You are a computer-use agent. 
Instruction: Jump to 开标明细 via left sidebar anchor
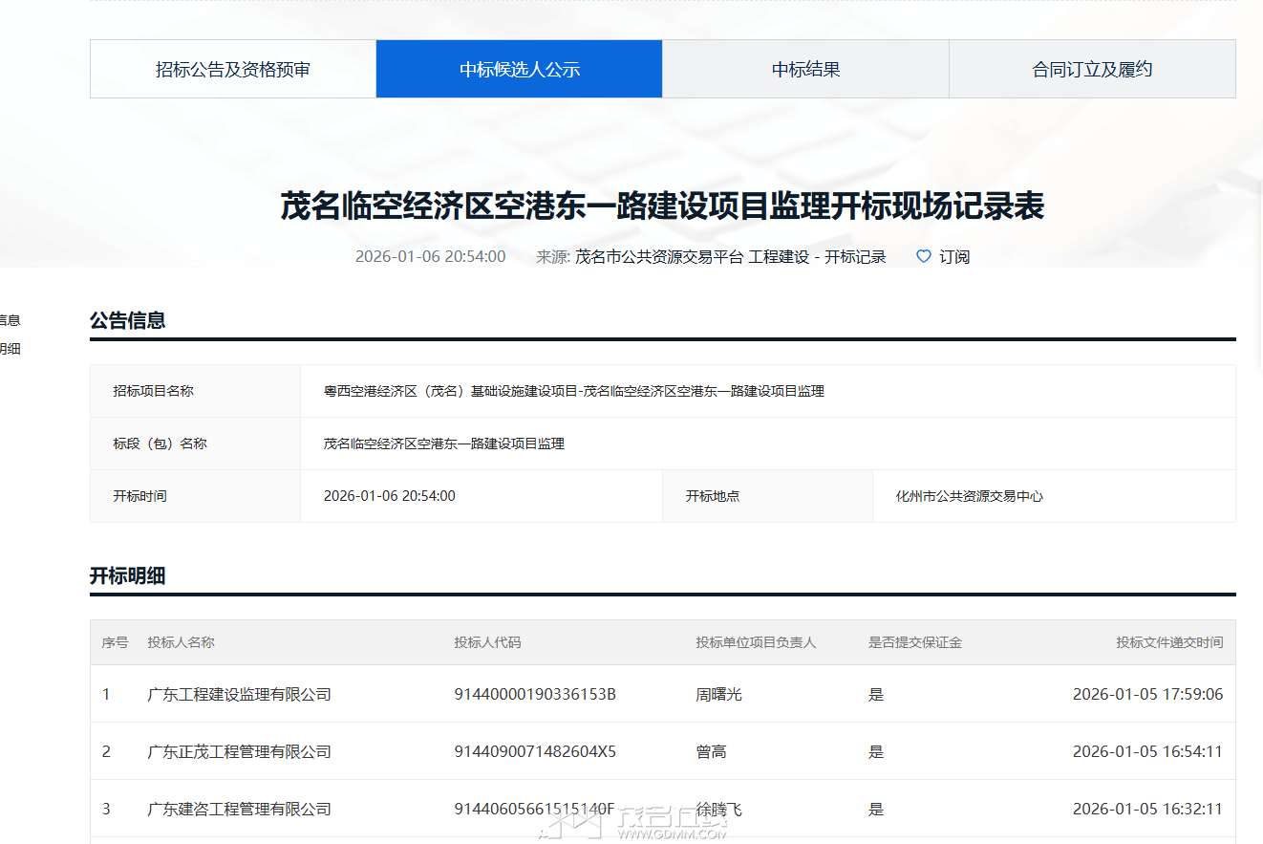click(10, 349)
